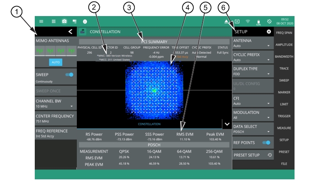The height and width of the screenshot is (183, 311).
Task: Collapse left panel with back arrow
Action: [x=70, y=32]
